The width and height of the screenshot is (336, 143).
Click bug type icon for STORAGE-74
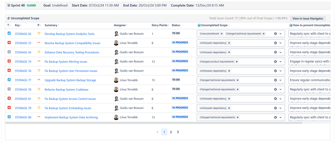point(9,61)
